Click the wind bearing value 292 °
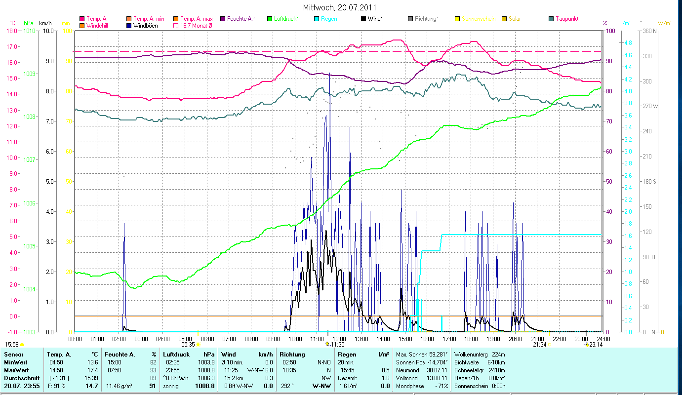Screen dimensions: 682x395 [x=287, y=386]
